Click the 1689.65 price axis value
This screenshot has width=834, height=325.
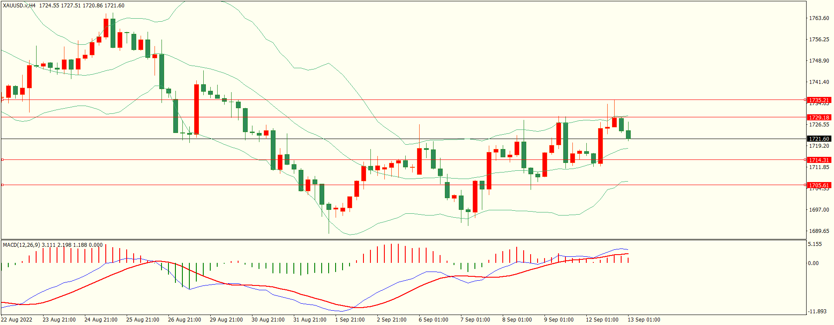tap(819, 231)
